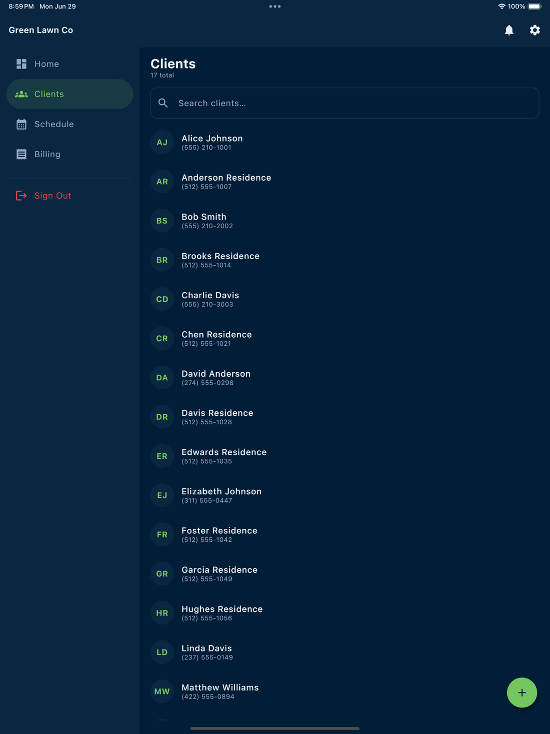Tap the DA avatar circle

pos(162,377)
